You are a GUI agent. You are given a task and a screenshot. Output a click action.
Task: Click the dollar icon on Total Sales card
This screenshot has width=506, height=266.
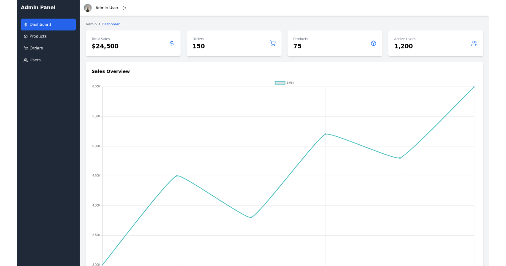tap(171, 43)
